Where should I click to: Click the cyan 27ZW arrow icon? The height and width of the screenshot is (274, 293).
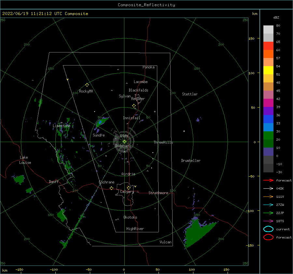pos(268,205)
